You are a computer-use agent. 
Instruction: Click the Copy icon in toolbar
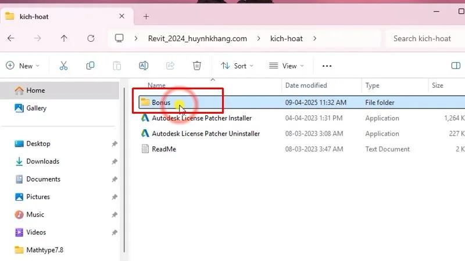coord(90,66)
